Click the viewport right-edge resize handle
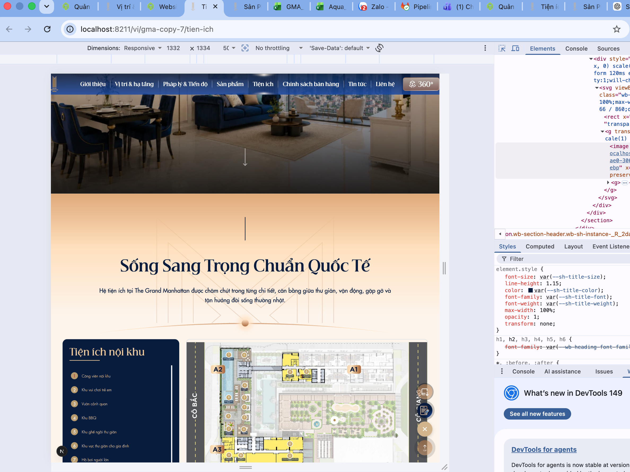The height and width of the screenshot is (472, 630). tap(444, 268)
